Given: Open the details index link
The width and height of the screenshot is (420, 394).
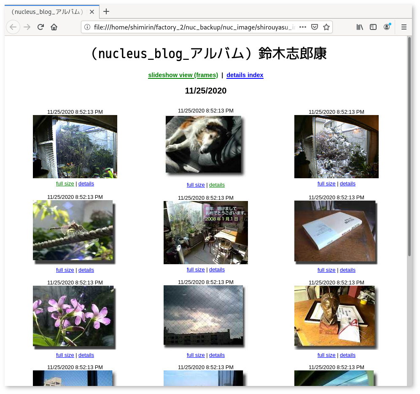Looking at the screenshot, I should tap(245, 75).
